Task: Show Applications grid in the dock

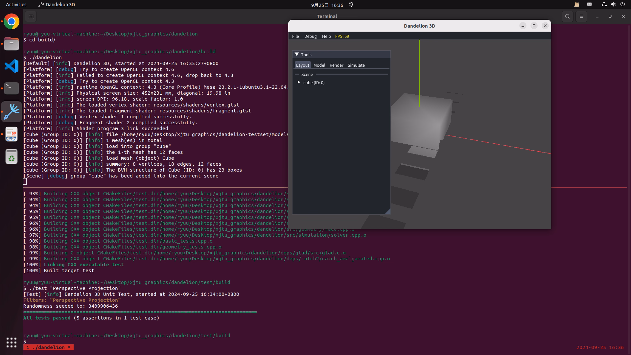Action: (x=12, y=343)
